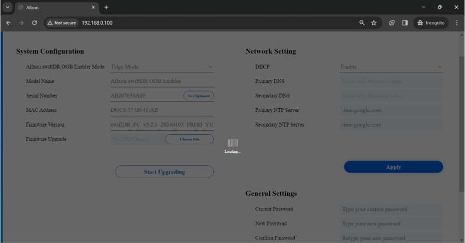Expand the DHCP Enable dropdown
Viewport: 465px width, 243px height.
[391, 67]
